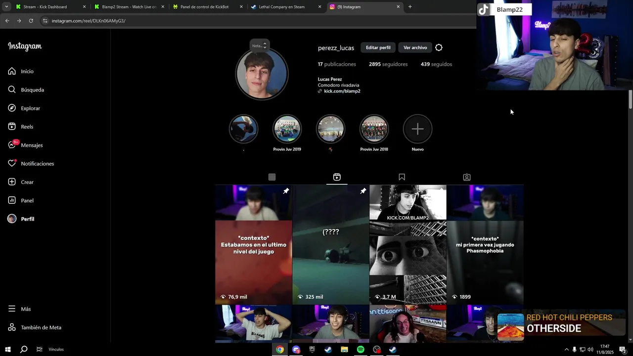Go to Explorar in sidebar

(24, 108)
